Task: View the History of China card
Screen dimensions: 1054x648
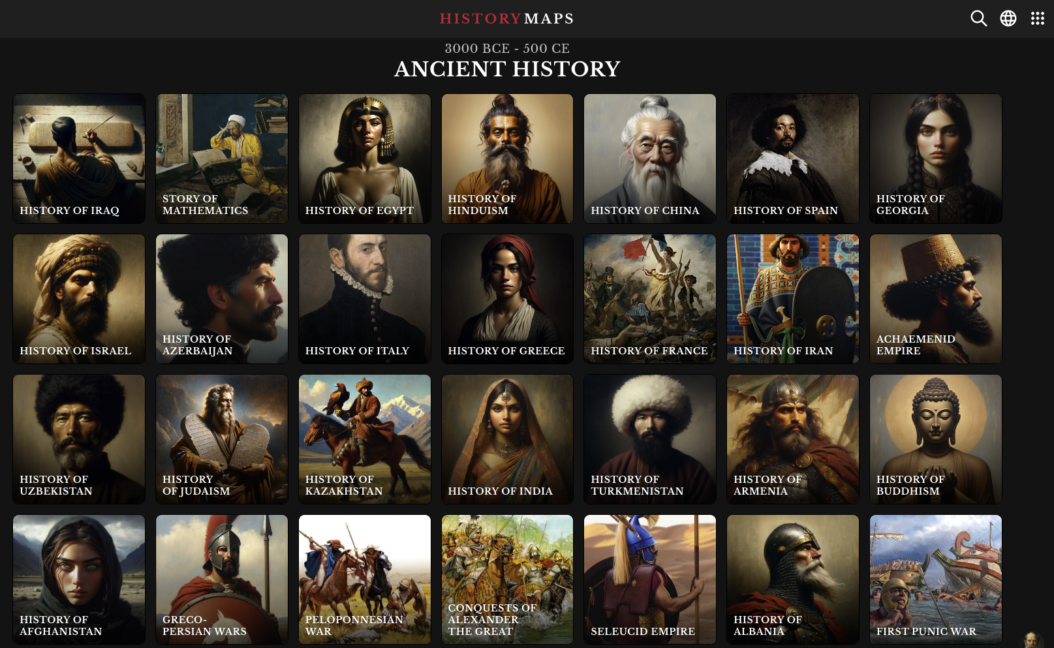Action: 650,159
